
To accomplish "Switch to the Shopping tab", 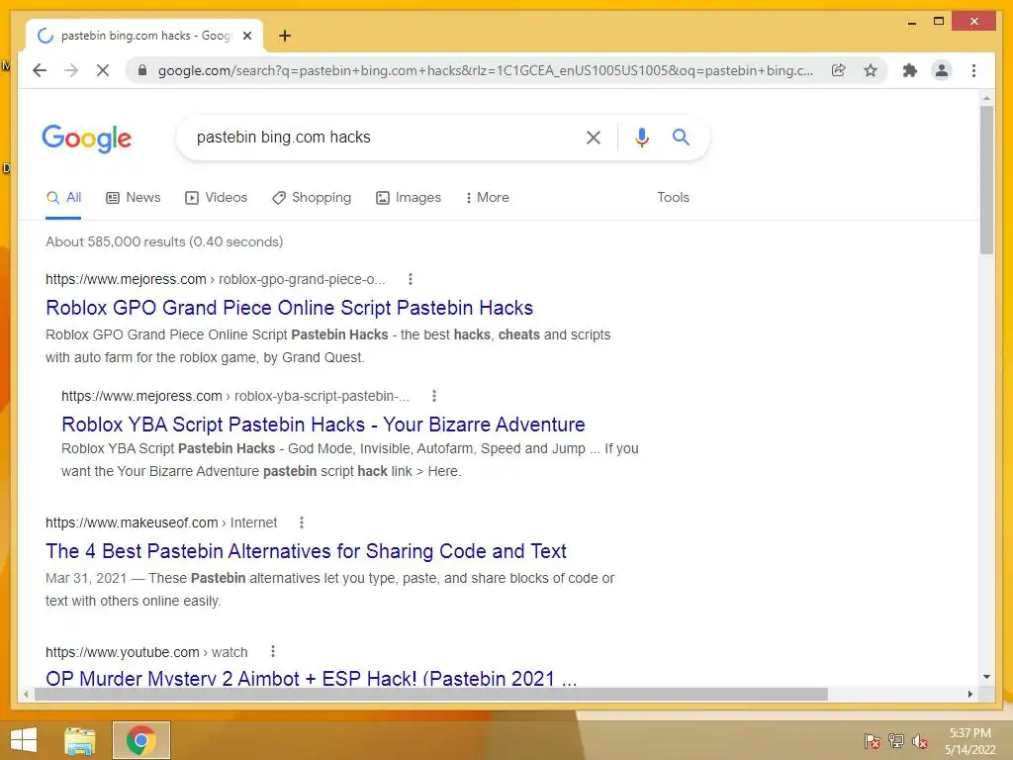I will pos(312,198).
